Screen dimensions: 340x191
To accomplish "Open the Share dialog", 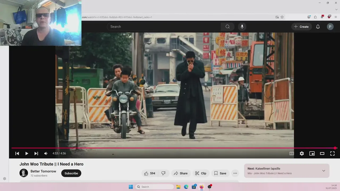I will (181, 173).
